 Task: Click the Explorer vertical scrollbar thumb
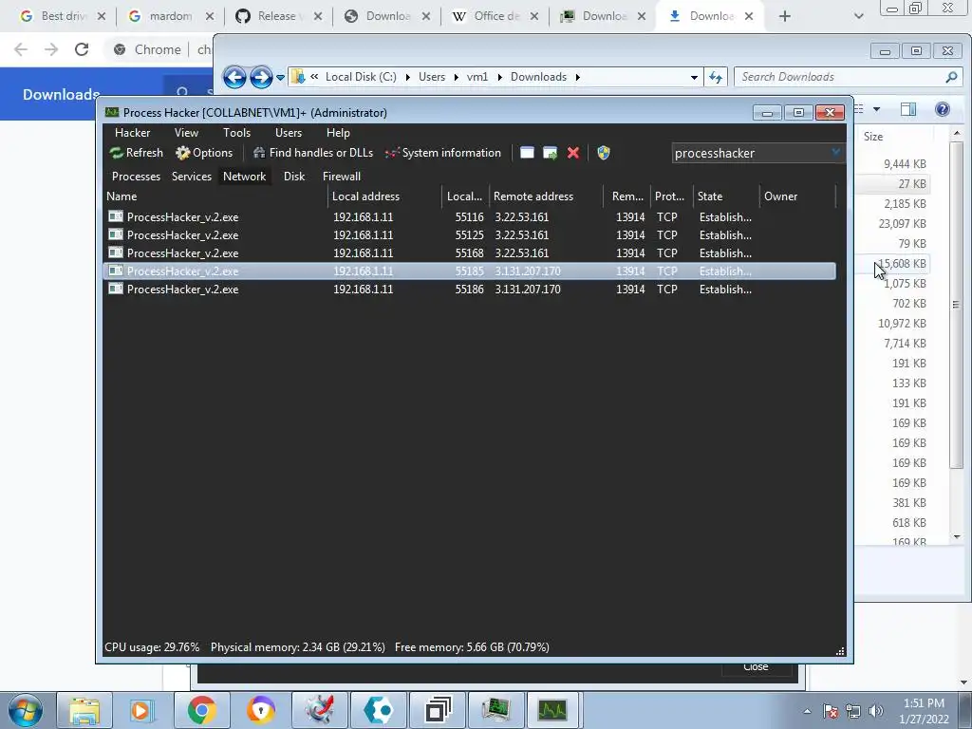click(956, 304)
